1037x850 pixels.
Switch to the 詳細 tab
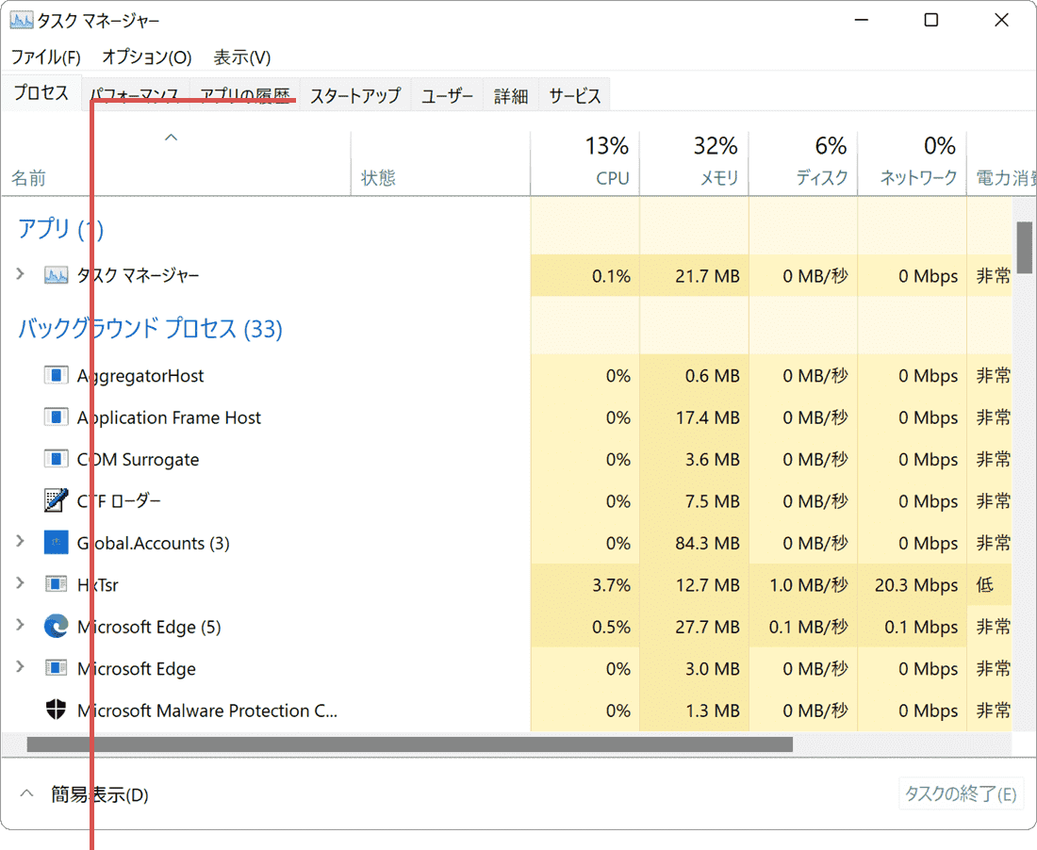point(511,96)
